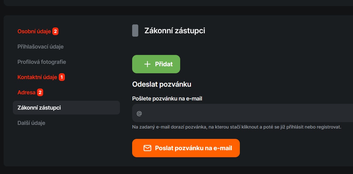Click the Odeslat pozvánku subheading

pos(162,84)
